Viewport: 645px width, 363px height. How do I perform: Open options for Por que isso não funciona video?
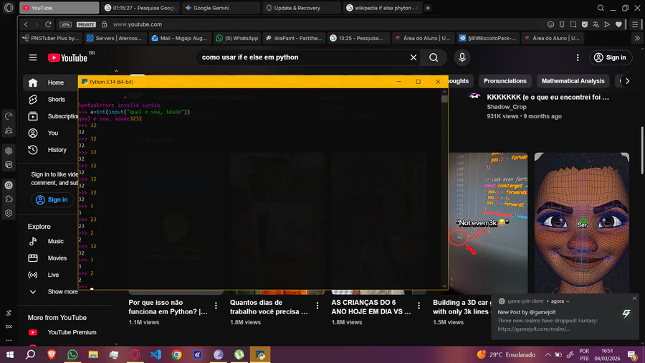(x=216, y=306)
